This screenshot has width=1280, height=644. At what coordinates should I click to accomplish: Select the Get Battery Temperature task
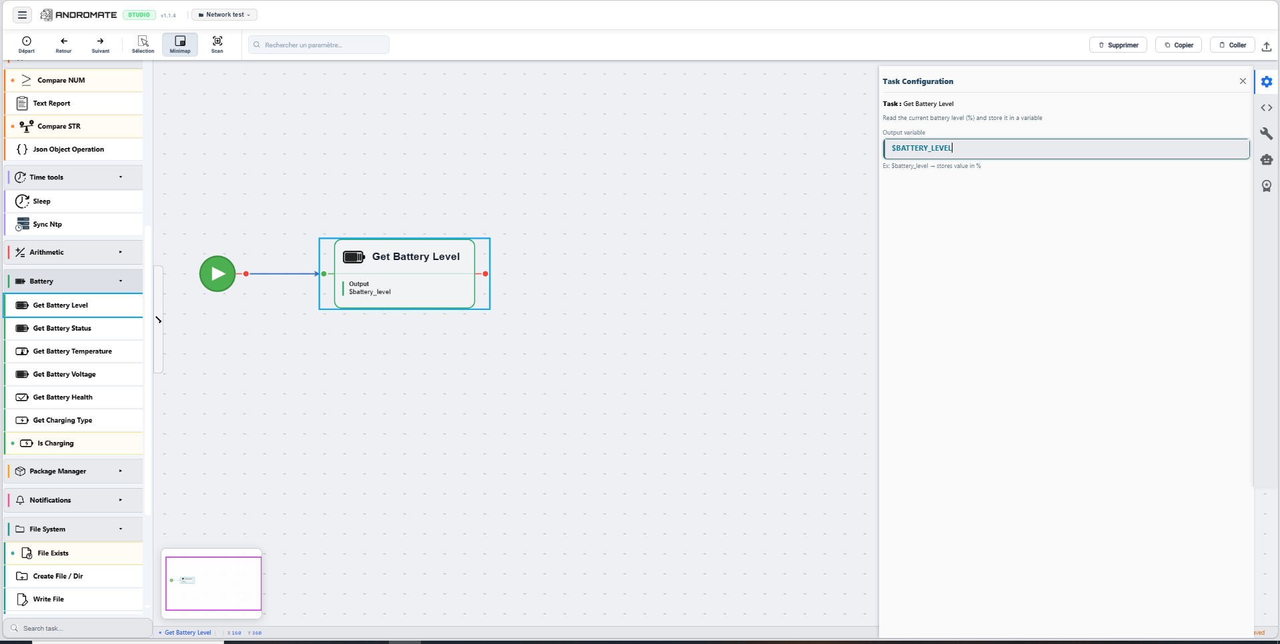coord(74,351)
